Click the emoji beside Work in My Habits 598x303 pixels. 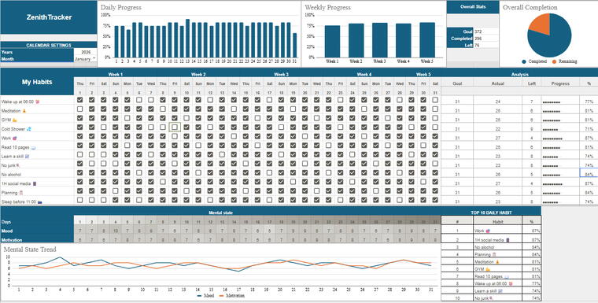pyautogui.click(x=14, y=139)
